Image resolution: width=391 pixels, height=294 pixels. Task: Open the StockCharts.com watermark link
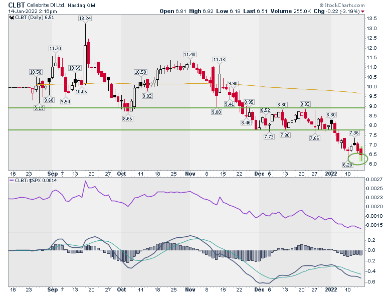(342, 5)
